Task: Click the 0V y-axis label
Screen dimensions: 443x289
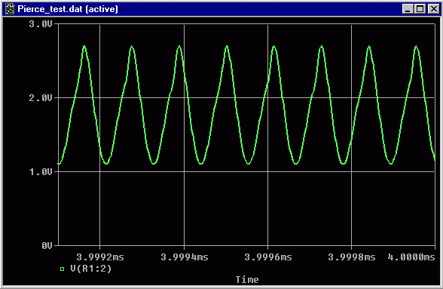Action: point(47,246)
